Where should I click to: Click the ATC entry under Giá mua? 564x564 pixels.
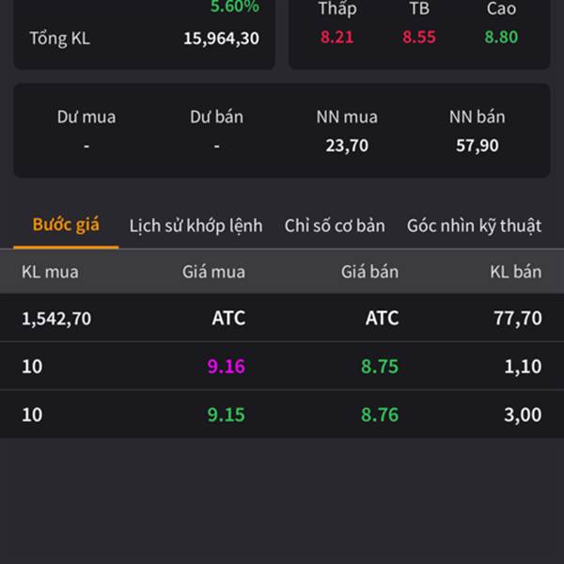click(x=228, y=319)
